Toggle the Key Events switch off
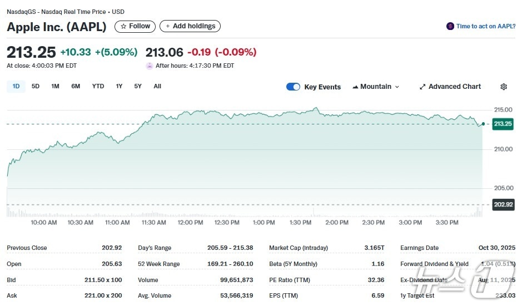Viewport: 522px width, 306px height. coord(293,87)
